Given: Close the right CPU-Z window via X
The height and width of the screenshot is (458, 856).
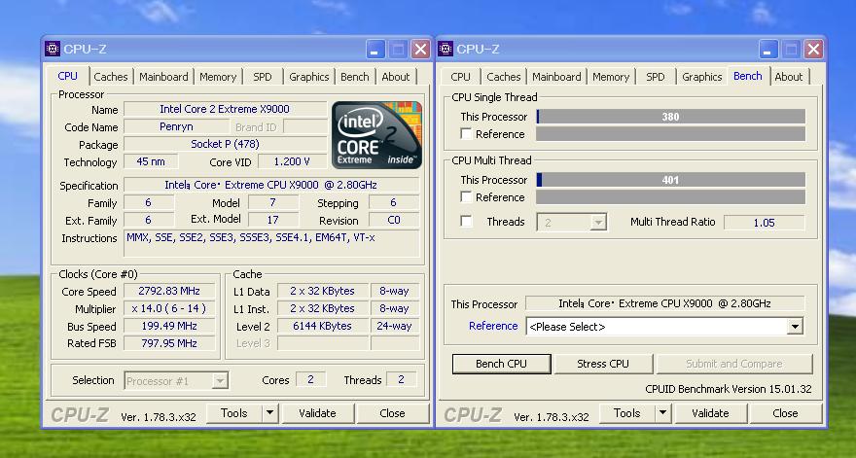Looking at the screenshot, I should pyautogui.click(x=813, y=49).
